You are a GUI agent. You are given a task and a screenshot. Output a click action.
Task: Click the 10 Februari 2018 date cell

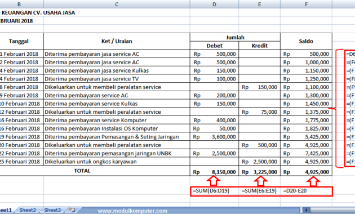tap(22, 104)
